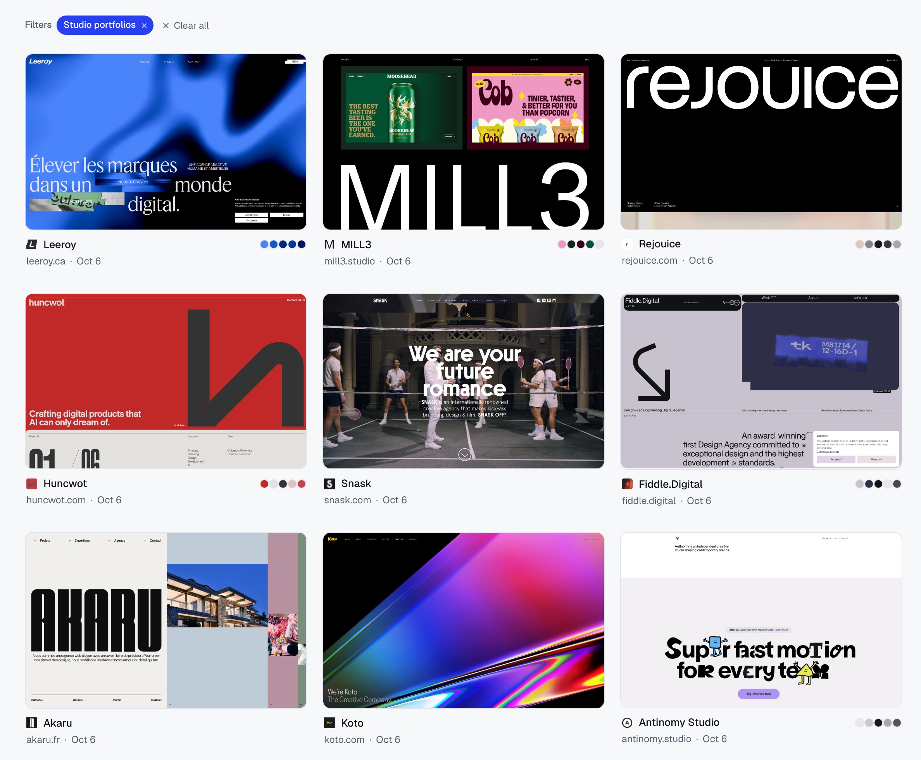Click the Fiddle.Digital favicon icon
Viewport: 921px width, 760px height.
click(627, 484)
